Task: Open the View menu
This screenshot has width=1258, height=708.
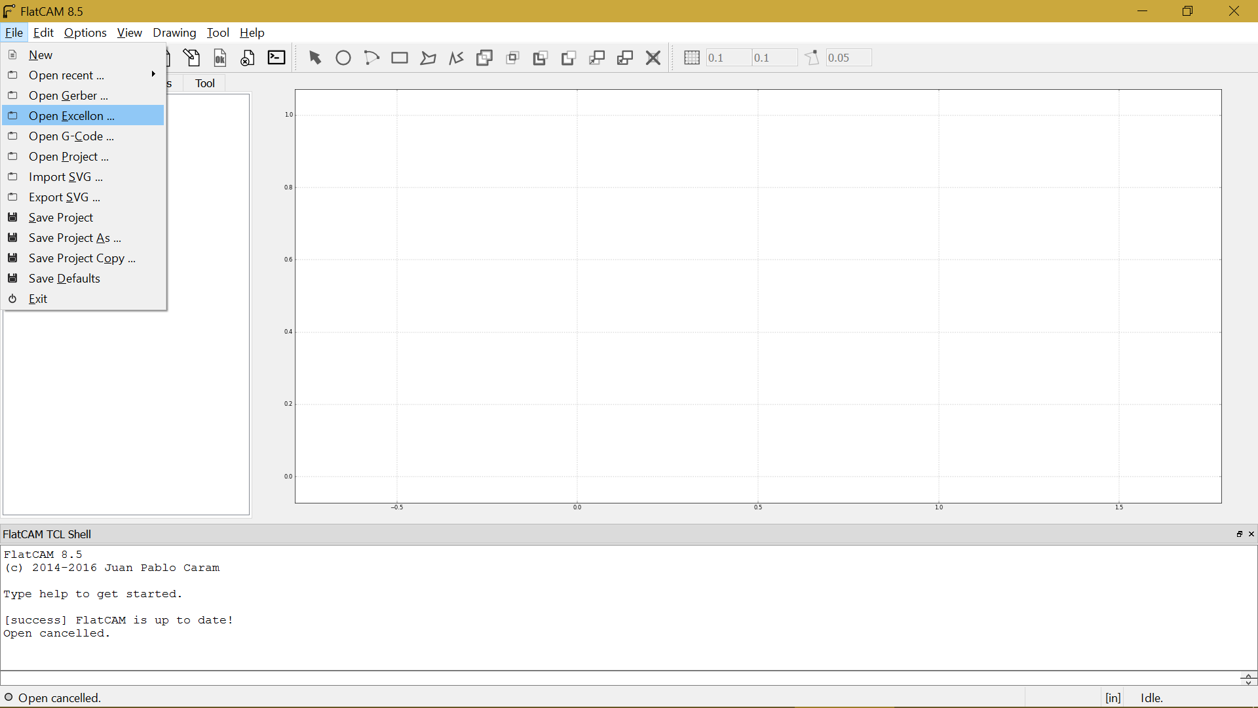Action: point(129,33)
